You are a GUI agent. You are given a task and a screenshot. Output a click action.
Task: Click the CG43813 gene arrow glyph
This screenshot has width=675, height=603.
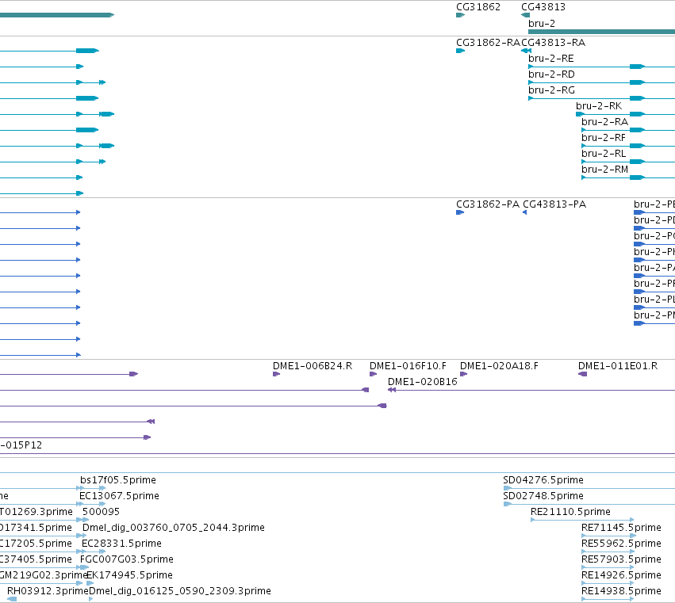coord(525,15)
